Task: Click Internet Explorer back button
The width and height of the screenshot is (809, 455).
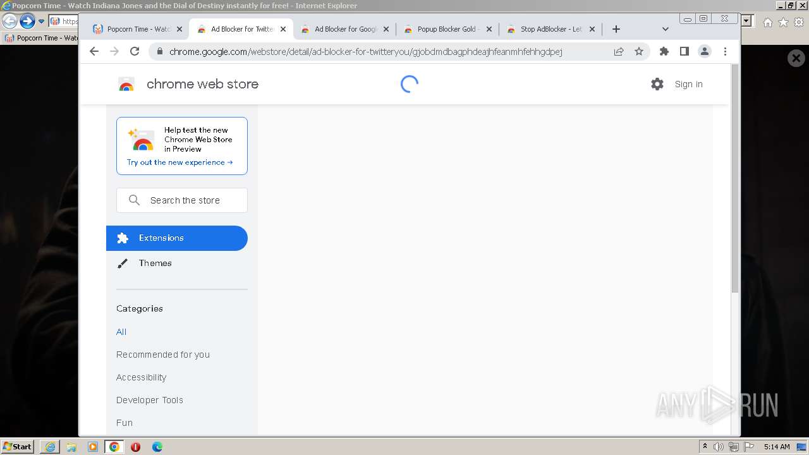Action: [9, 21]
